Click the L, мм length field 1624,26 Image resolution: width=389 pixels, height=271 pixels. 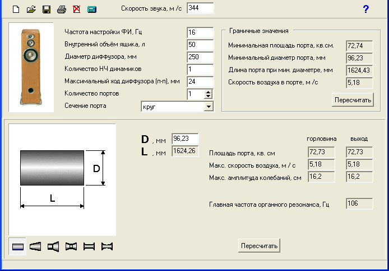tap(185, 151)
